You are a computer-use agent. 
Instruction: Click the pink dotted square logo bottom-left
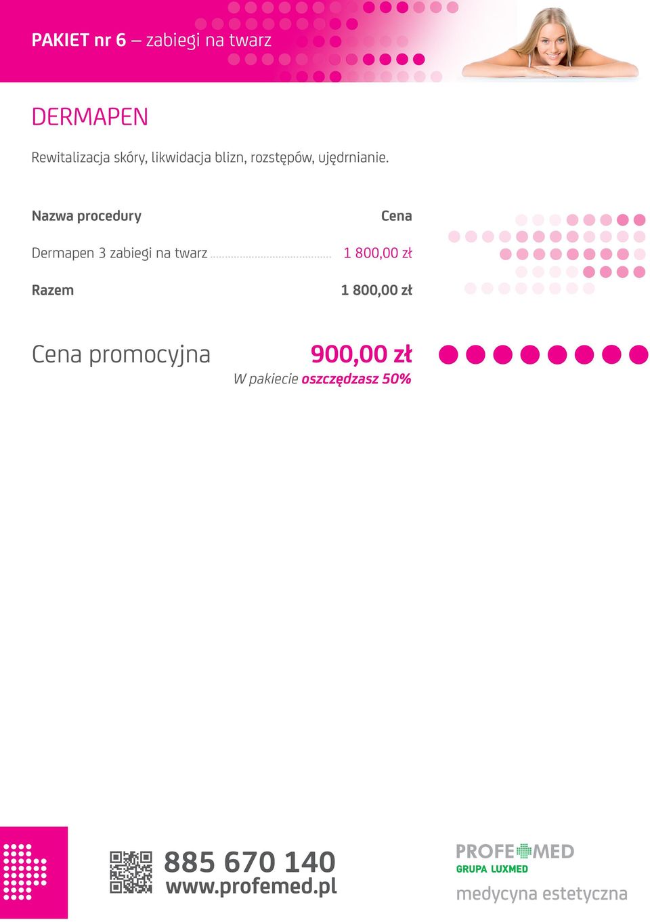34,873
